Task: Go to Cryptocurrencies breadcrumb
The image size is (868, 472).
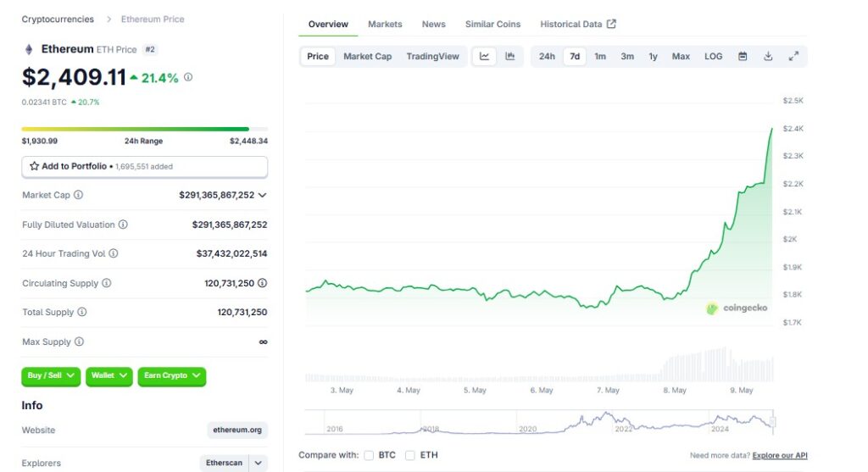Action: pyautogui.click(x=58, y=19)
